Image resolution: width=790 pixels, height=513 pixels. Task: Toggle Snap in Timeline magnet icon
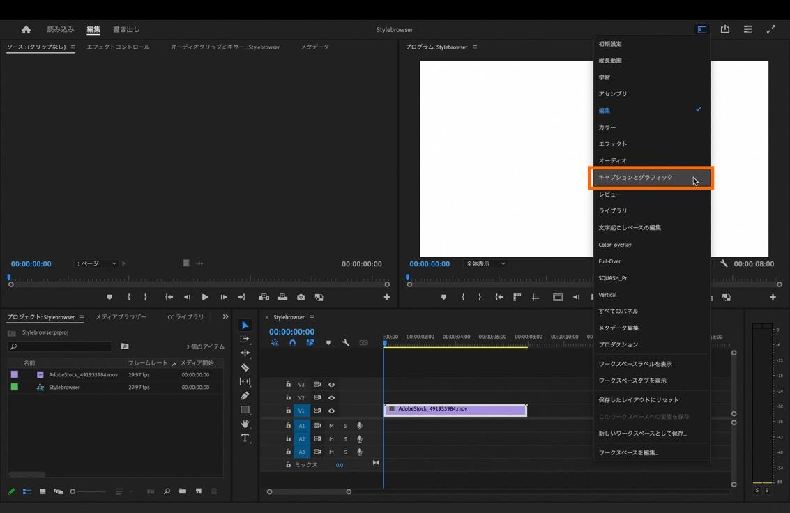292,343
